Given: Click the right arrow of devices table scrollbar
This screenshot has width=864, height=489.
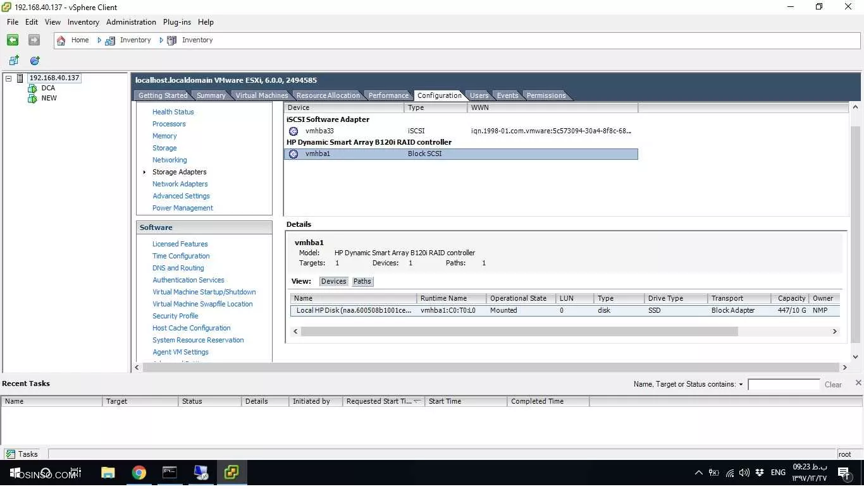Looking at the screenshot, I should (x=834, y=331).
